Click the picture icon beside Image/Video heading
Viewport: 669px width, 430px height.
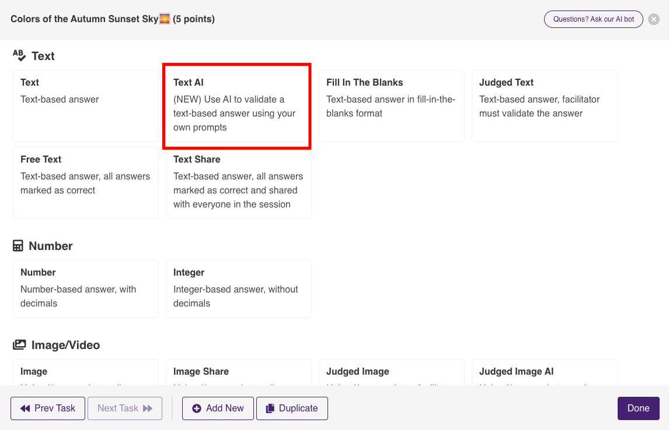tap(19, 344)
